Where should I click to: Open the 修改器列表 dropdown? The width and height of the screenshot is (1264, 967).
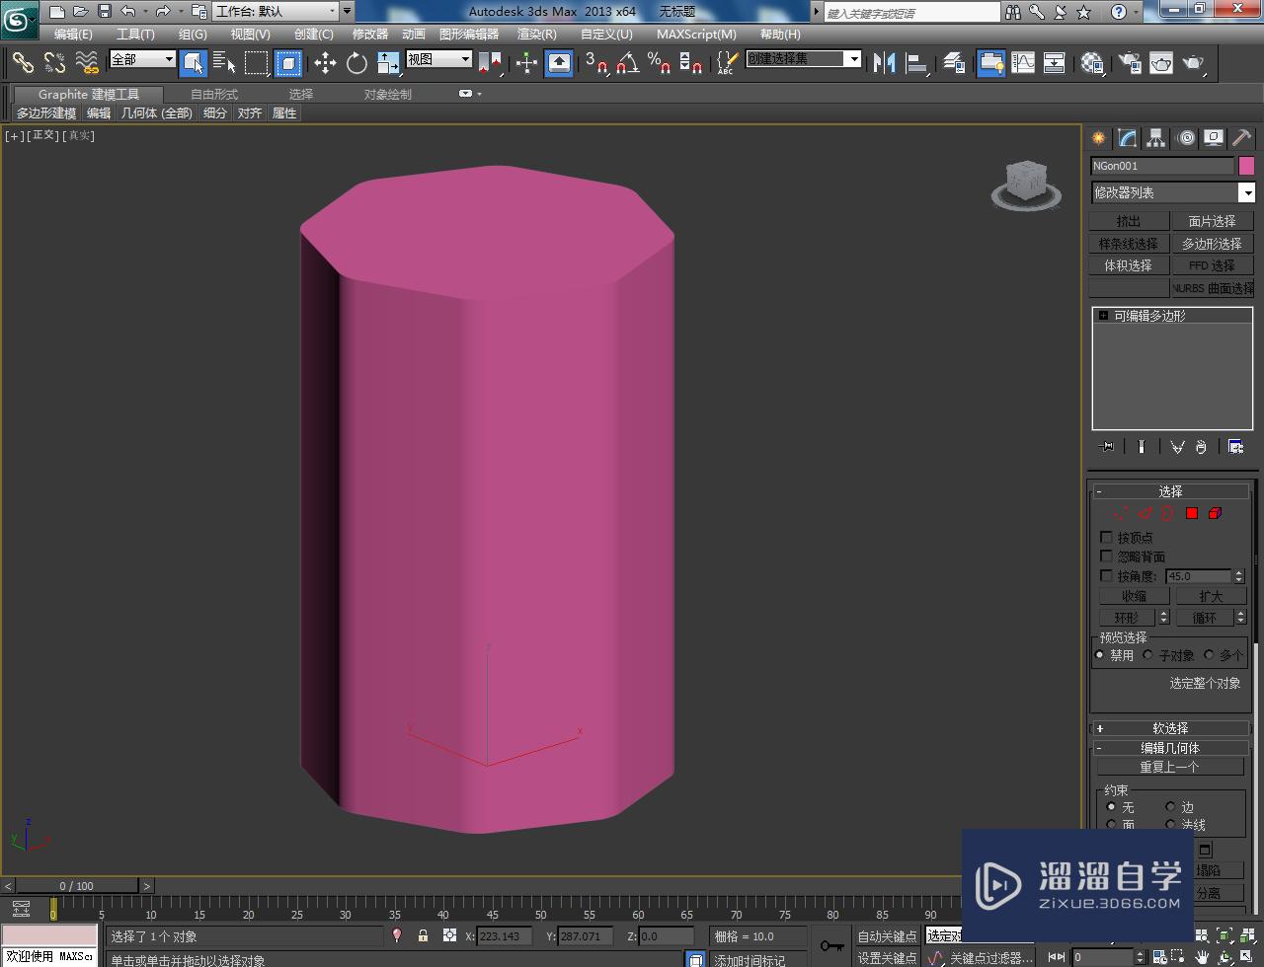coord(1173,192)
